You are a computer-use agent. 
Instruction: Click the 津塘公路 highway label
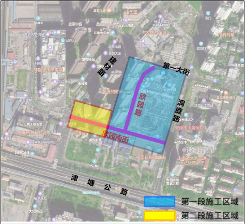tap(100, 185)
